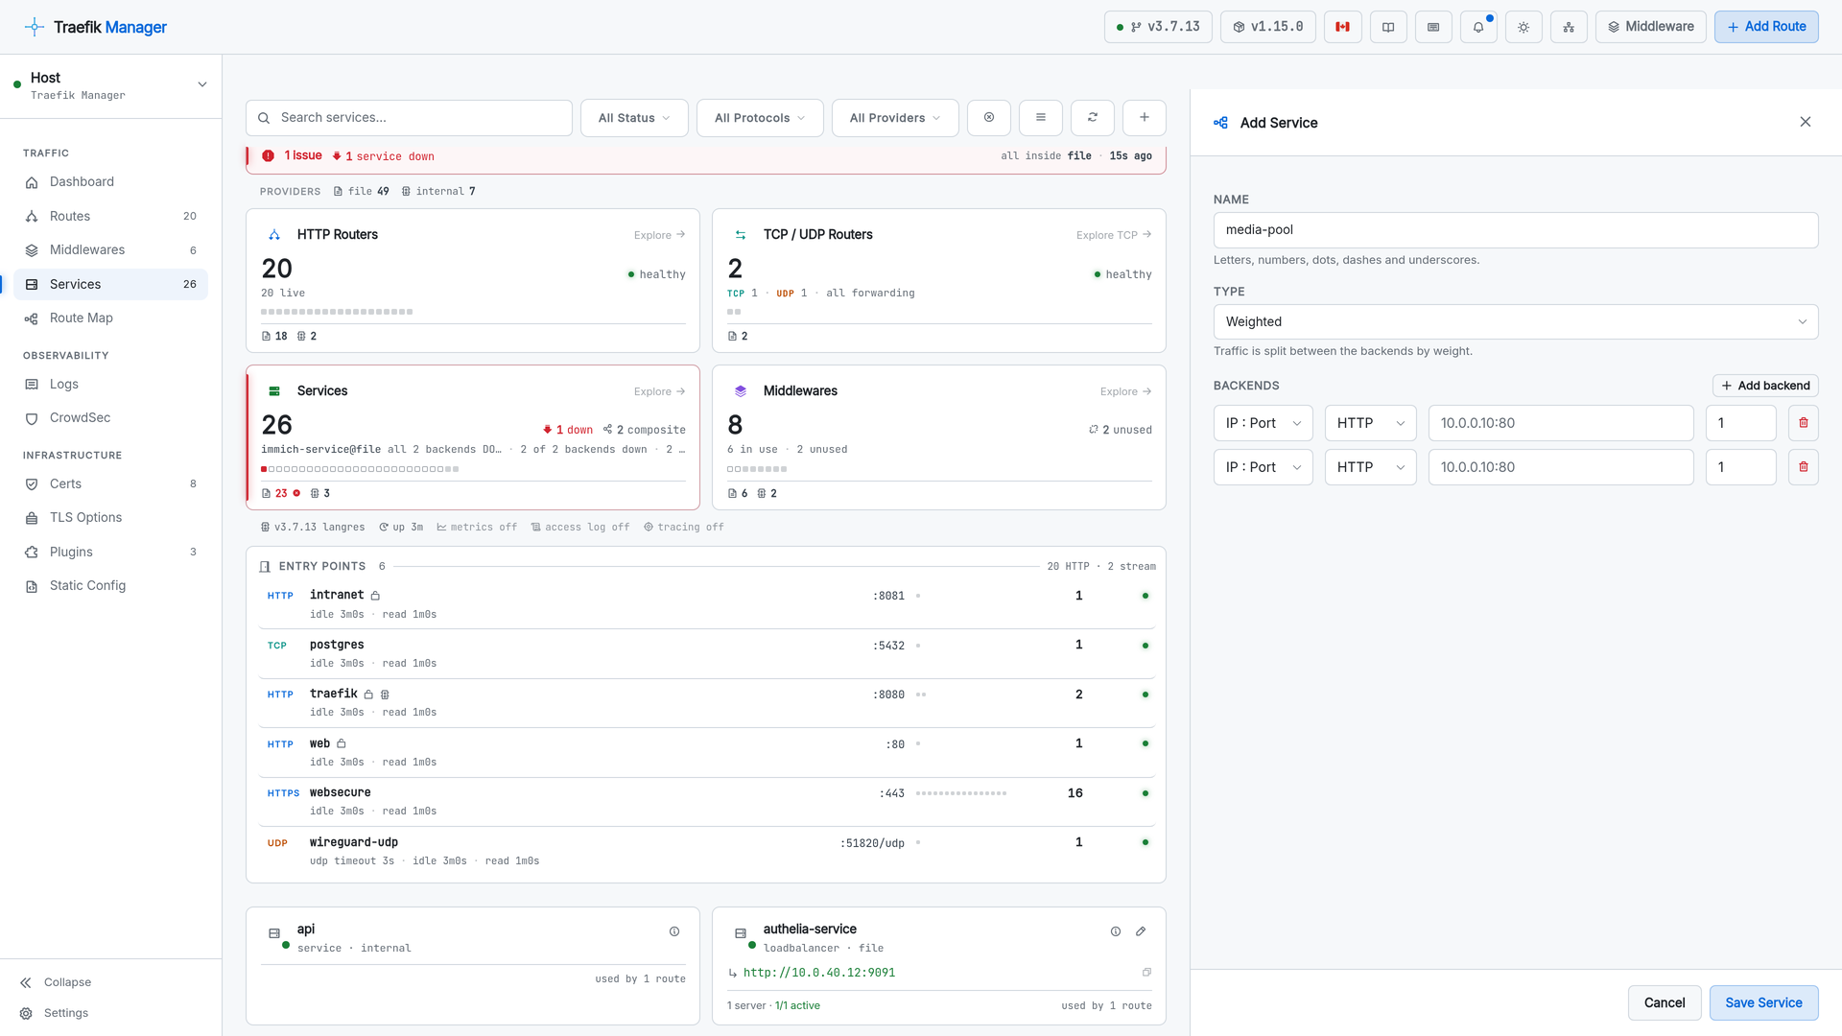Open TLS Options lock icon

pos(32,518)
